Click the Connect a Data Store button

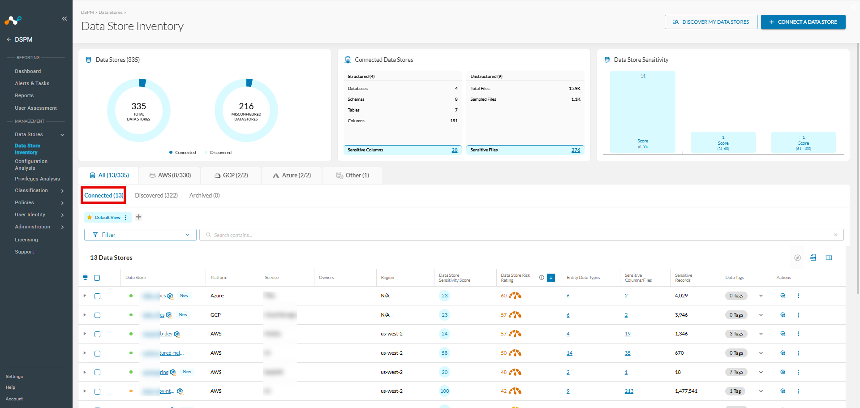(x=803, y=22)
